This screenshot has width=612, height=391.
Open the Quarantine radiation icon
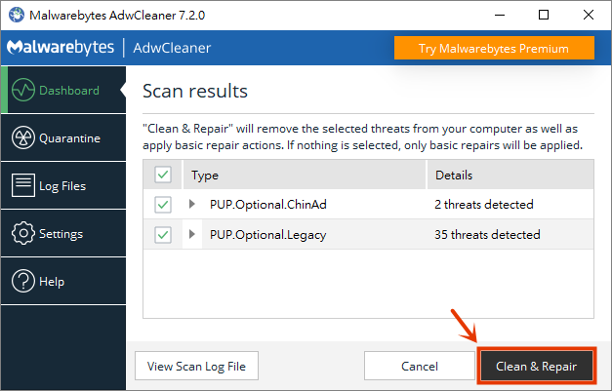[23, 137]
